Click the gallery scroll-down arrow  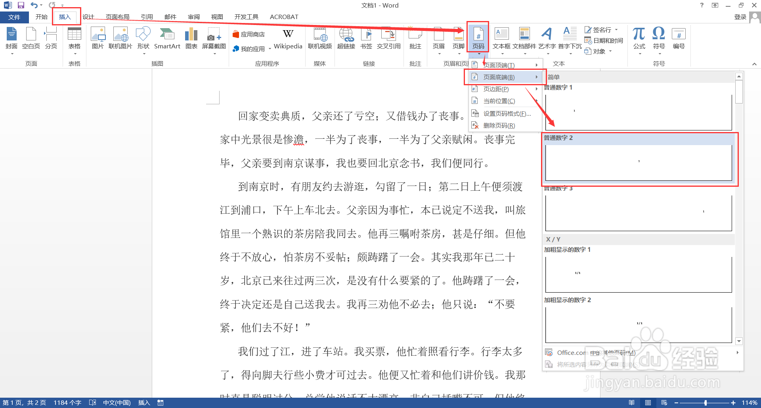coord(739,341)
